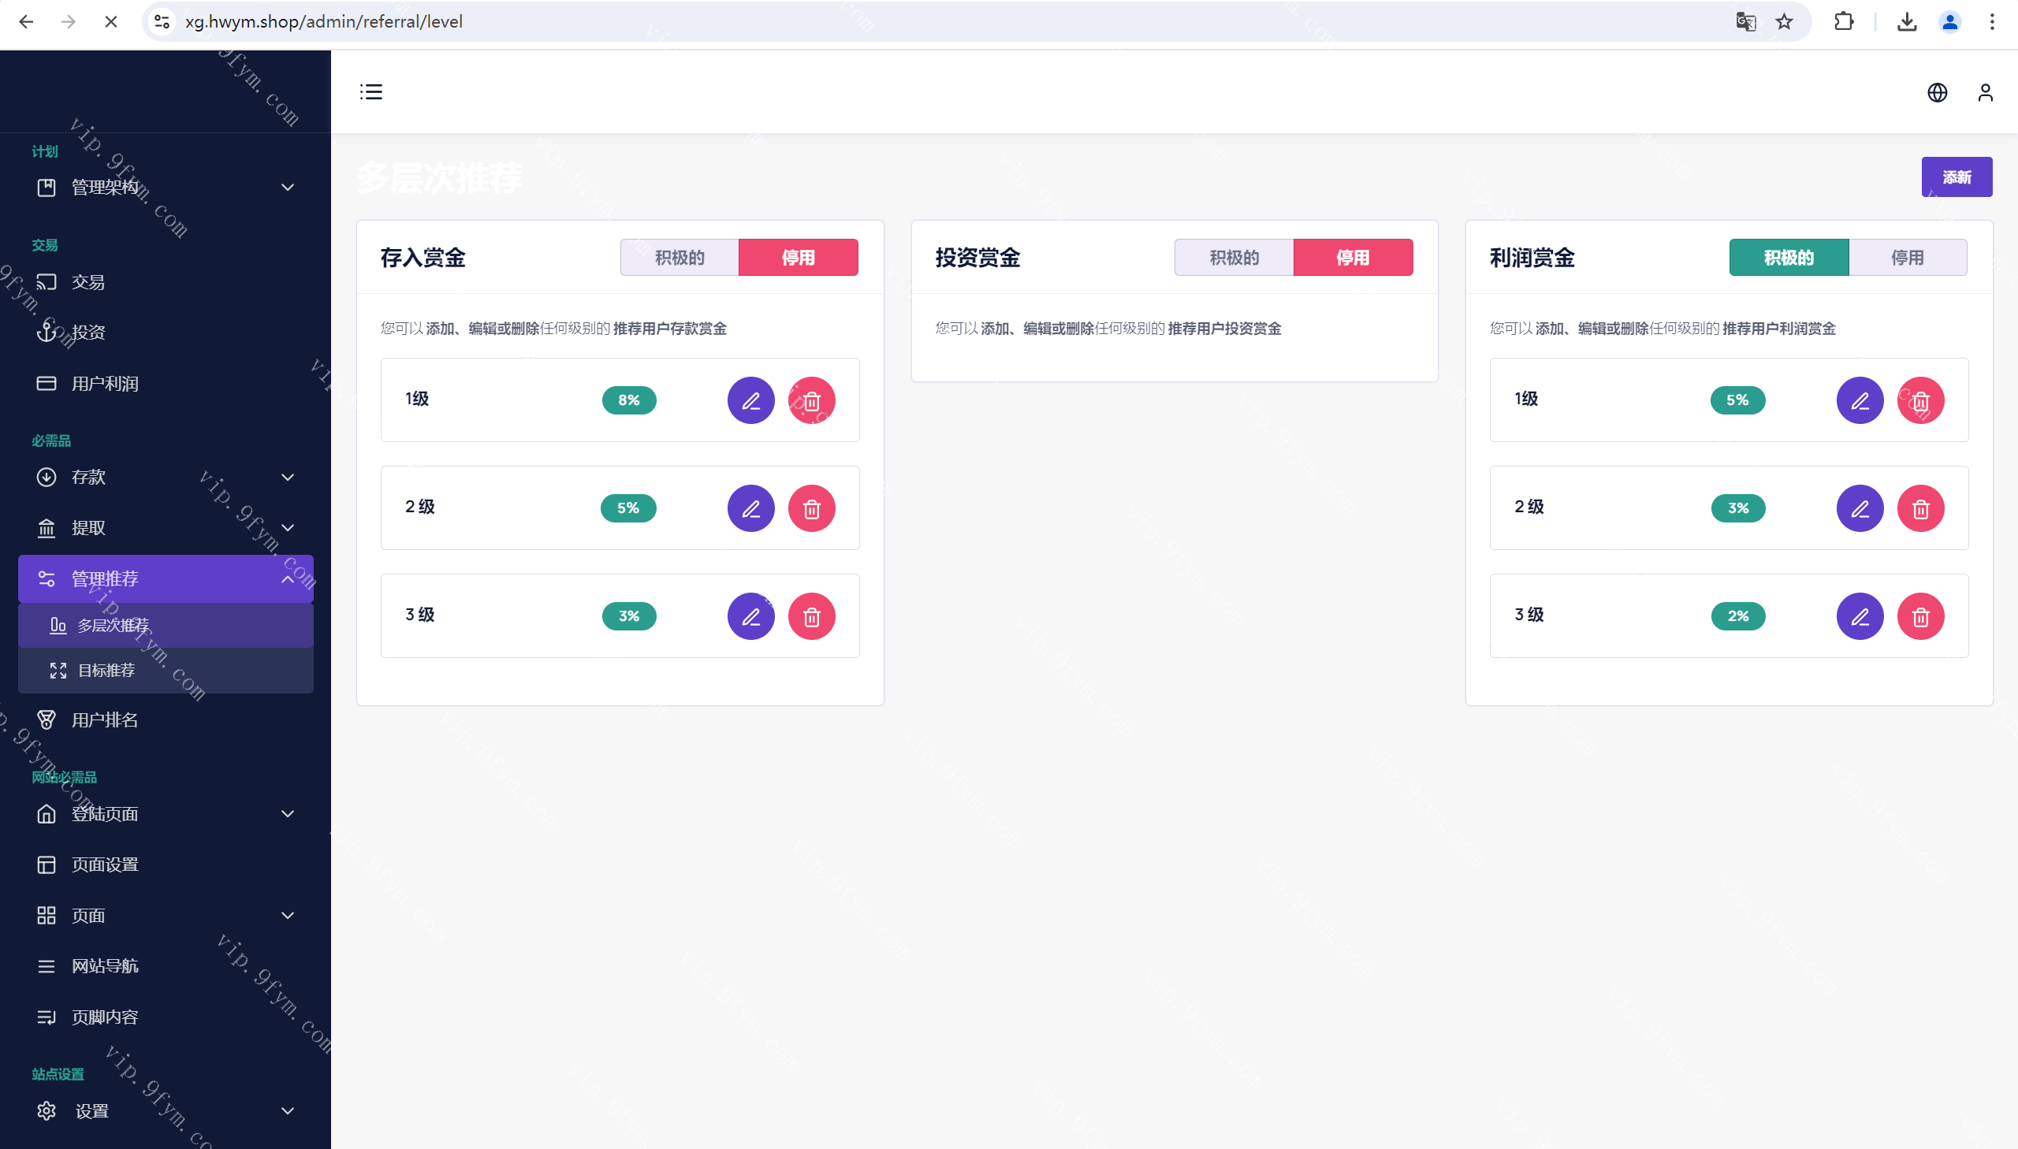This screenshot has width=2018, height=1149.
Task: Go to 用户排名 in sidebar
Action: coord(105,720)
